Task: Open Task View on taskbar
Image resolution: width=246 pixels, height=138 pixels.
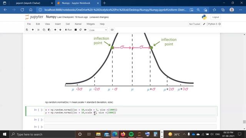Action: 89,134
